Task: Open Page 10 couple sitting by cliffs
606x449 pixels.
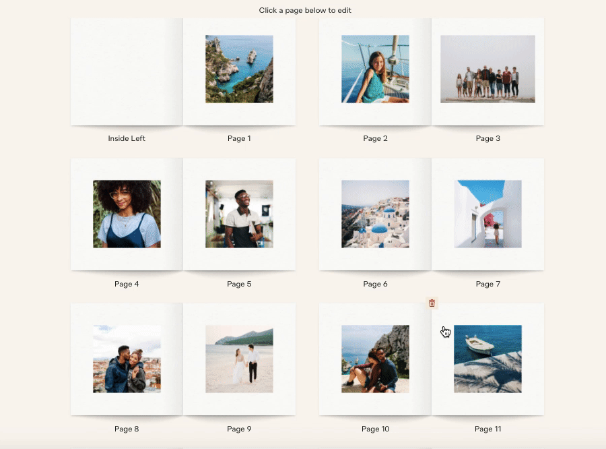Action: 375,359
